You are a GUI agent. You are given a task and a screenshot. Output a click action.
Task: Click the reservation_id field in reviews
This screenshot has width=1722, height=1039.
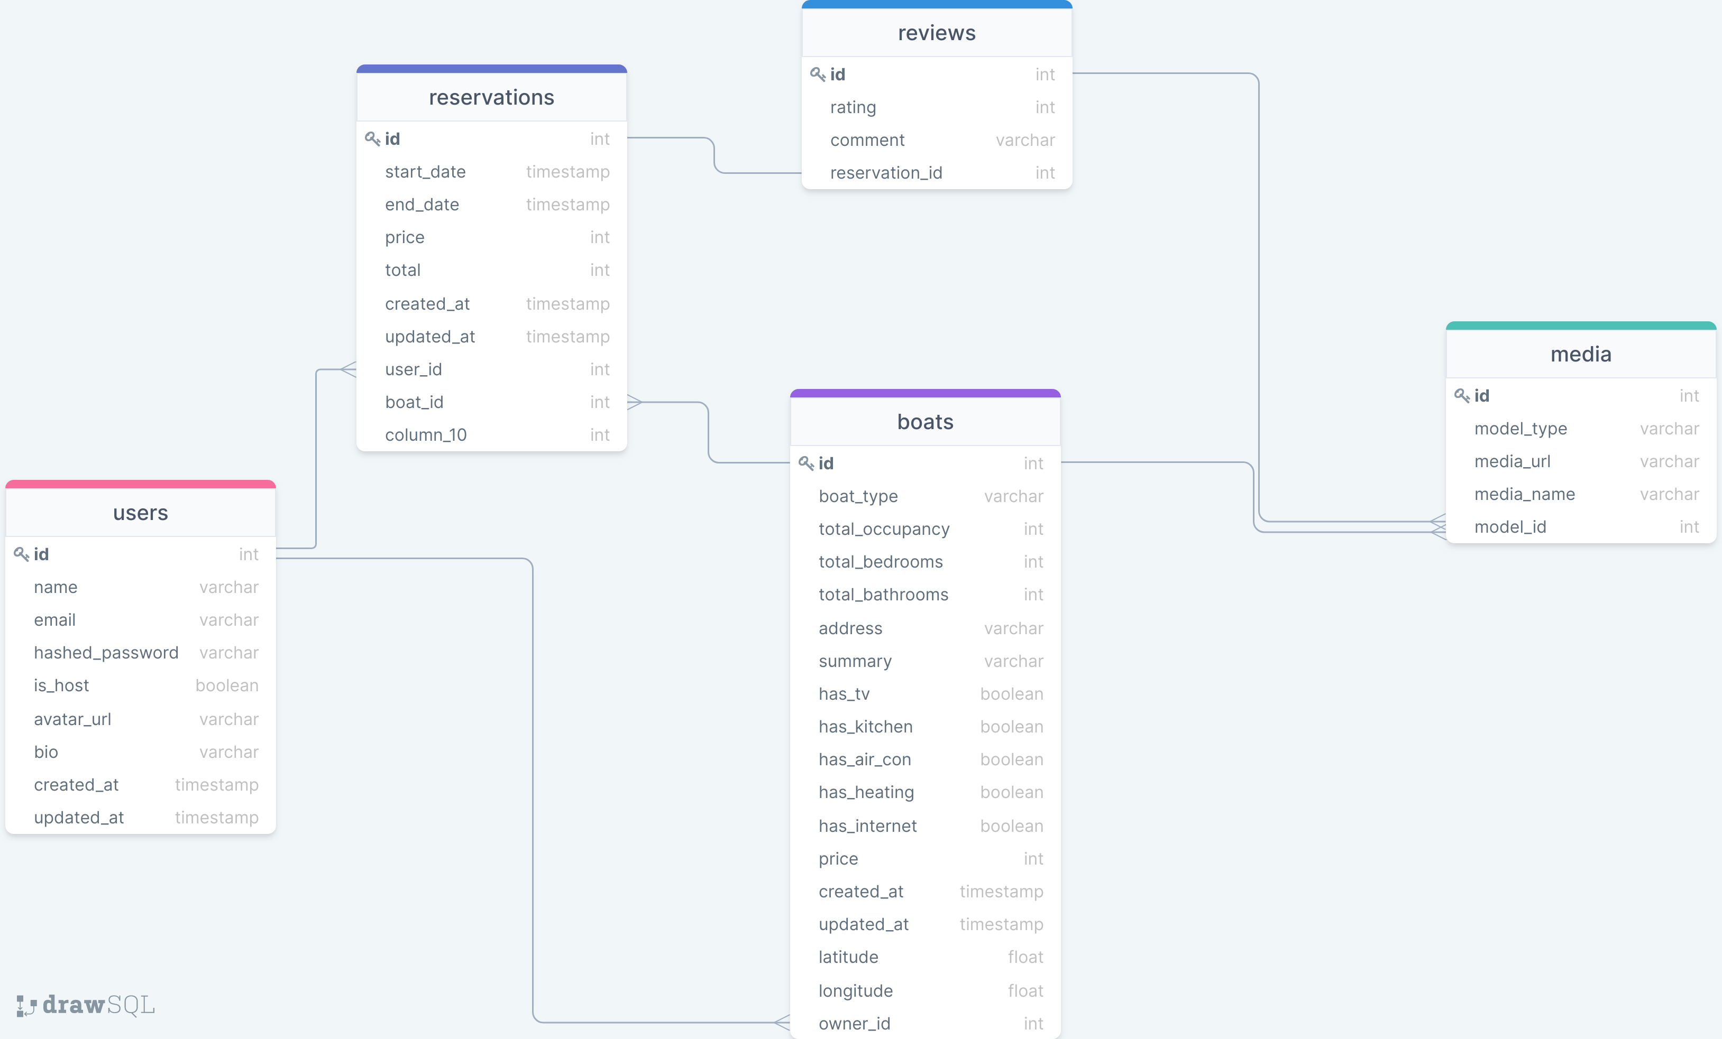pyautogui.click(x=885, y=172)
